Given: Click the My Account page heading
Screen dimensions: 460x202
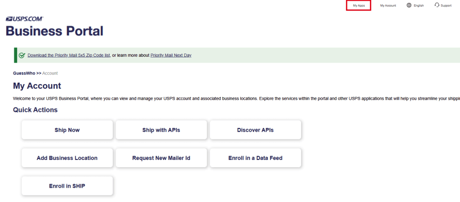Looking at the screenshot, I should 37,86.
